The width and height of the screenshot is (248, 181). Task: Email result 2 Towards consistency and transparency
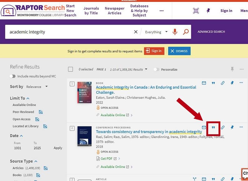pos(204,127)
